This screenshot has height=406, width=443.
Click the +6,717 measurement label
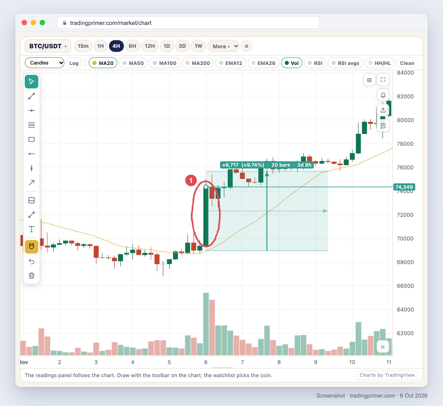tap(267, 165)
